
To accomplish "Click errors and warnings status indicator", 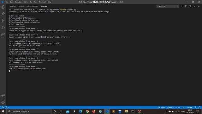I will [x=5, y=107].
